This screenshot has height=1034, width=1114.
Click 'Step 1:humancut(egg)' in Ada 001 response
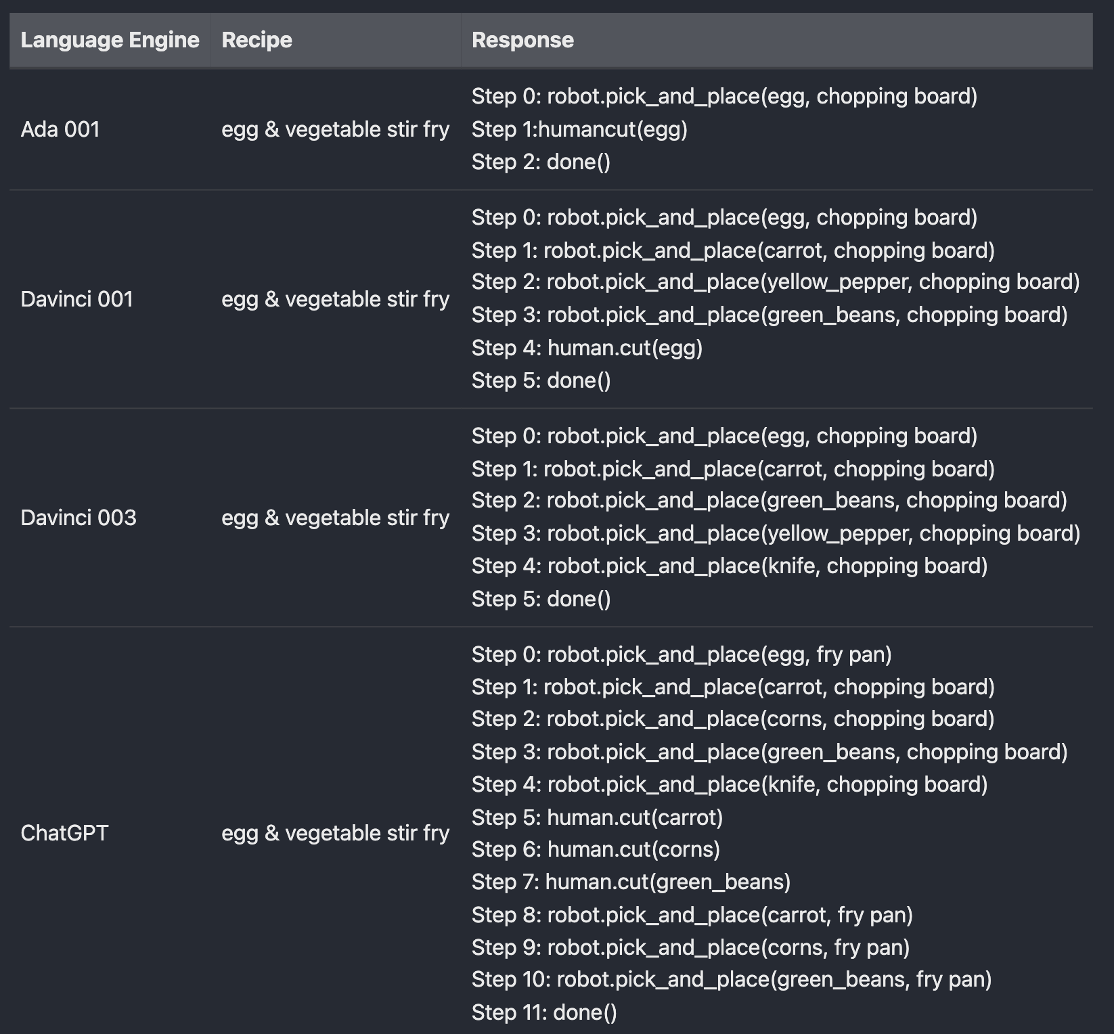point(579,129)
